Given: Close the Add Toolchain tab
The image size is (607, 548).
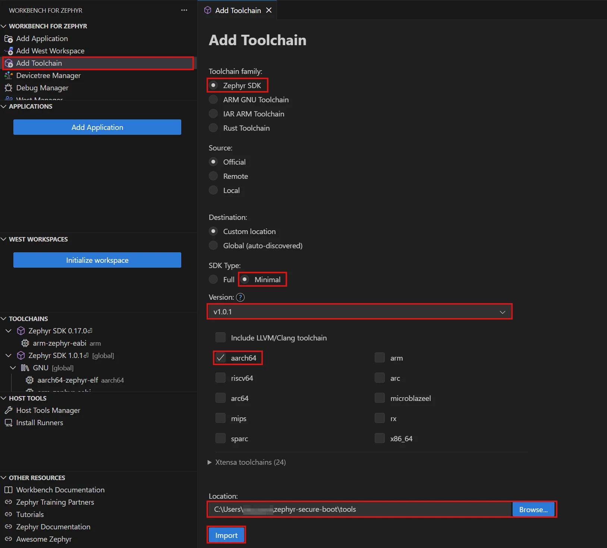Looking at the screenshot, I should 269,10.
